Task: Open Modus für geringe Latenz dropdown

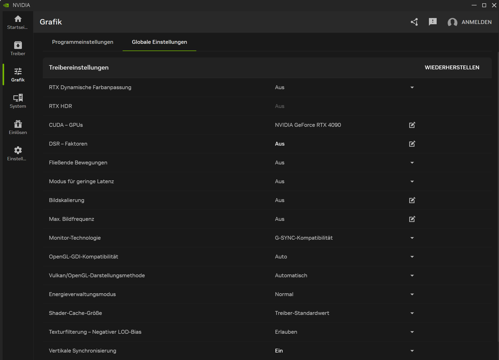Action: pos(412,181)
